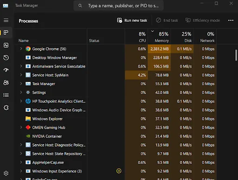The image size is (238, 180).
Task: Expand Antimalware Service Executable row
Action: click(21, 66)
